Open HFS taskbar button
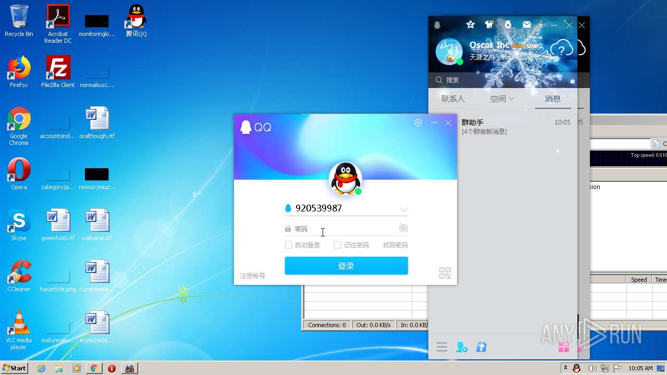667x375 pixels. 129,368
